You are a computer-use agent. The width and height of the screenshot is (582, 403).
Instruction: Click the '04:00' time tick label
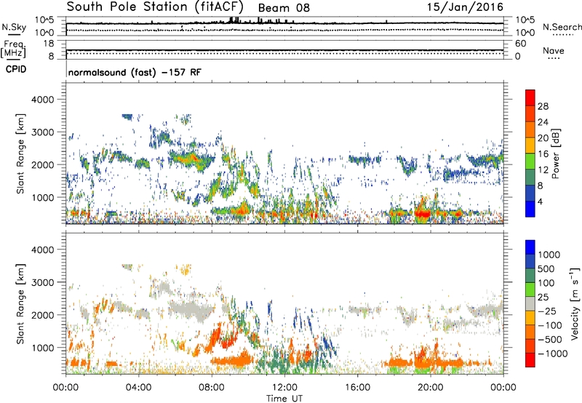(x=138, y=388)
